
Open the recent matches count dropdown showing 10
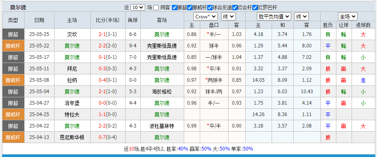point(138,7)
